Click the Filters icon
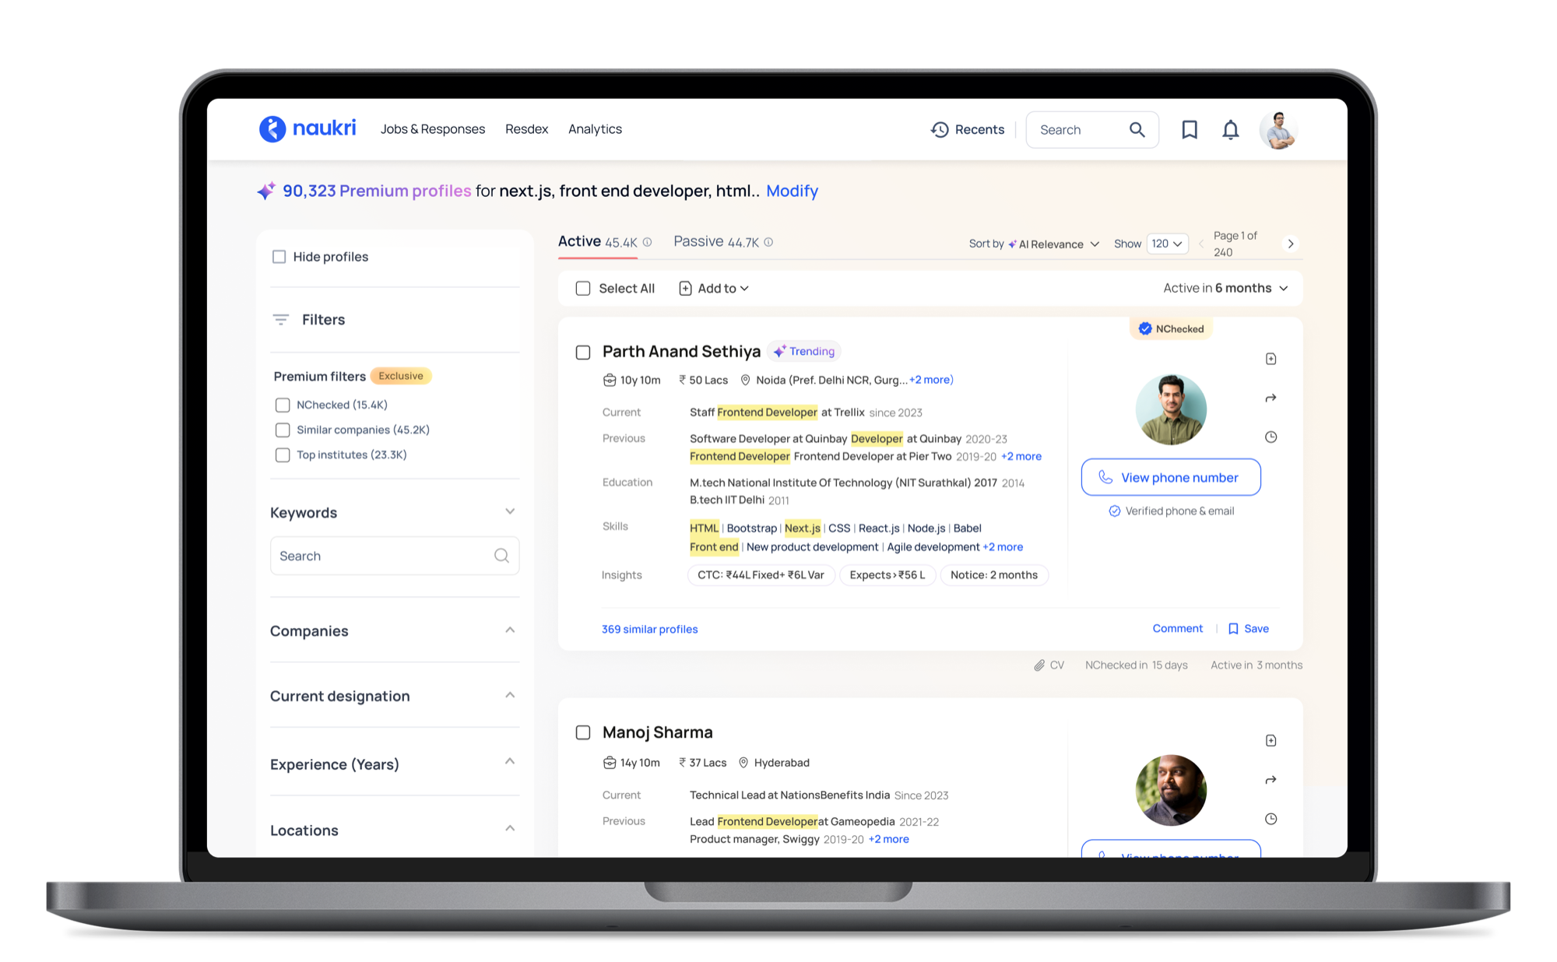Image resolution: width=1557 pixels, height=962 pixels. (x=281, y=319)
